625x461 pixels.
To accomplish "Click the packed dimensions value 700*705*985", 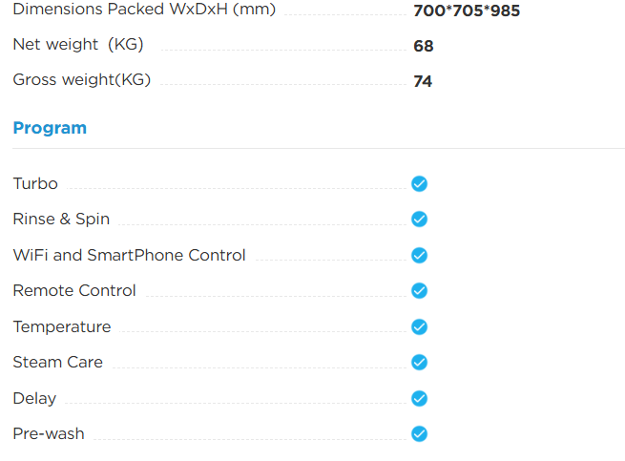I will click(x=467, y=10).
